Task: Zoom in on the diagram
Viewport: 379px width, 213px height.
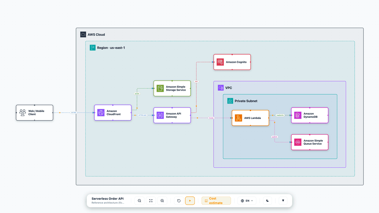Action: 162,201
